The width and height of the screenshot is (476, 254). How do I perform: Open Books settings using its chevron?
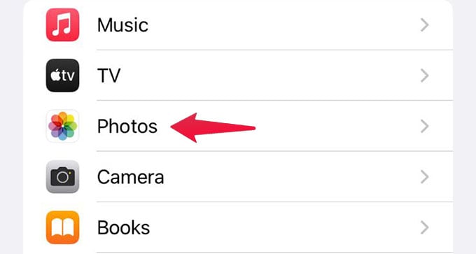point(424,227)
